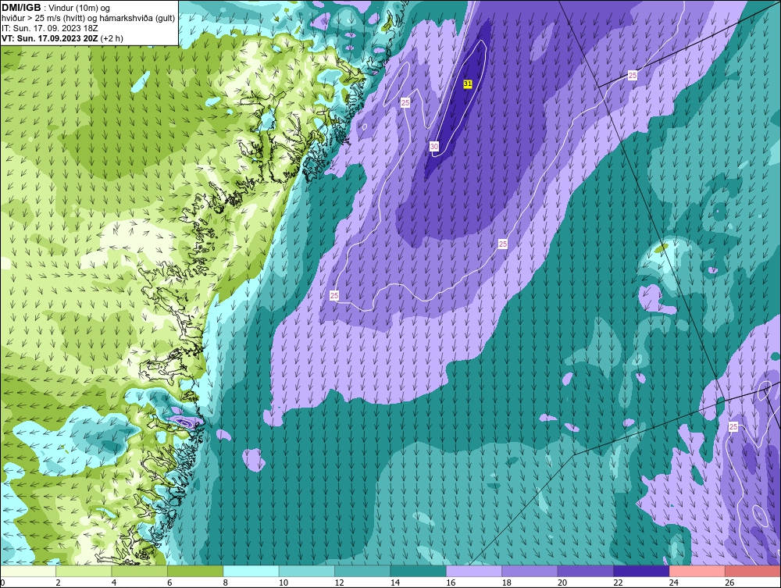781x588 pixels.
Task: Click the coral red swatch after 26
Action: click(x=753, y=571)
